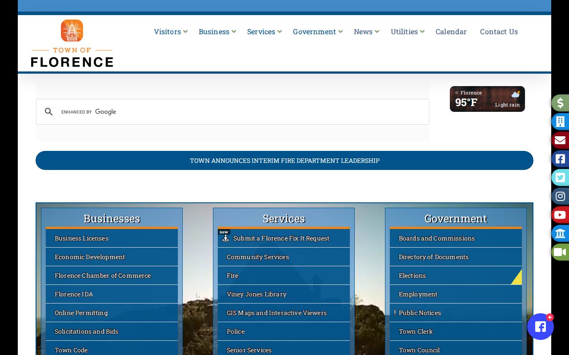Open Directory of Documents link

456,257
